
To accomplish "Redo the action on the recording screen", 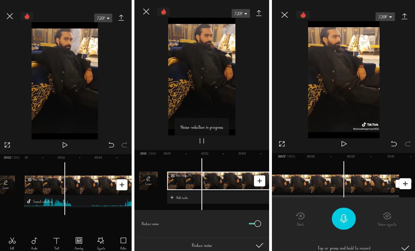I will 408,144.
